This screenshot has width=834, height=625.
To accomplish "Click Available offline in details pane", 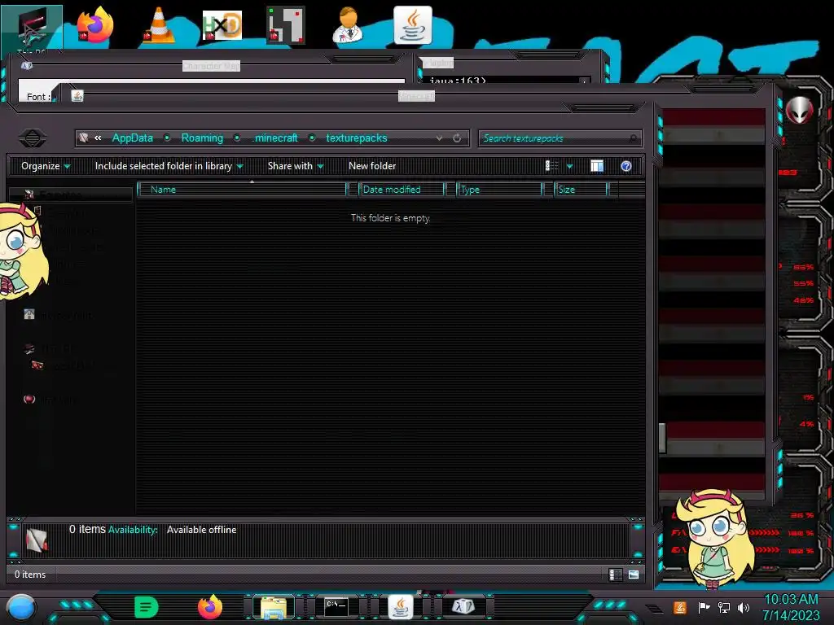I will point(202,530).
